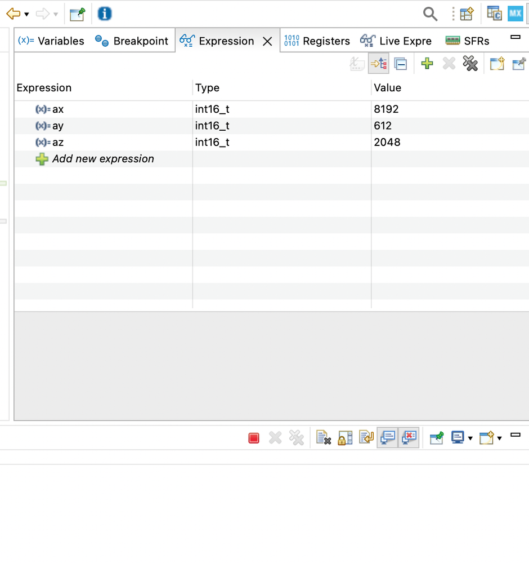The width and height of the screenshot is (529, 563).
Task: Click the Open Perspective icon
Action: [x=467, y=14]
